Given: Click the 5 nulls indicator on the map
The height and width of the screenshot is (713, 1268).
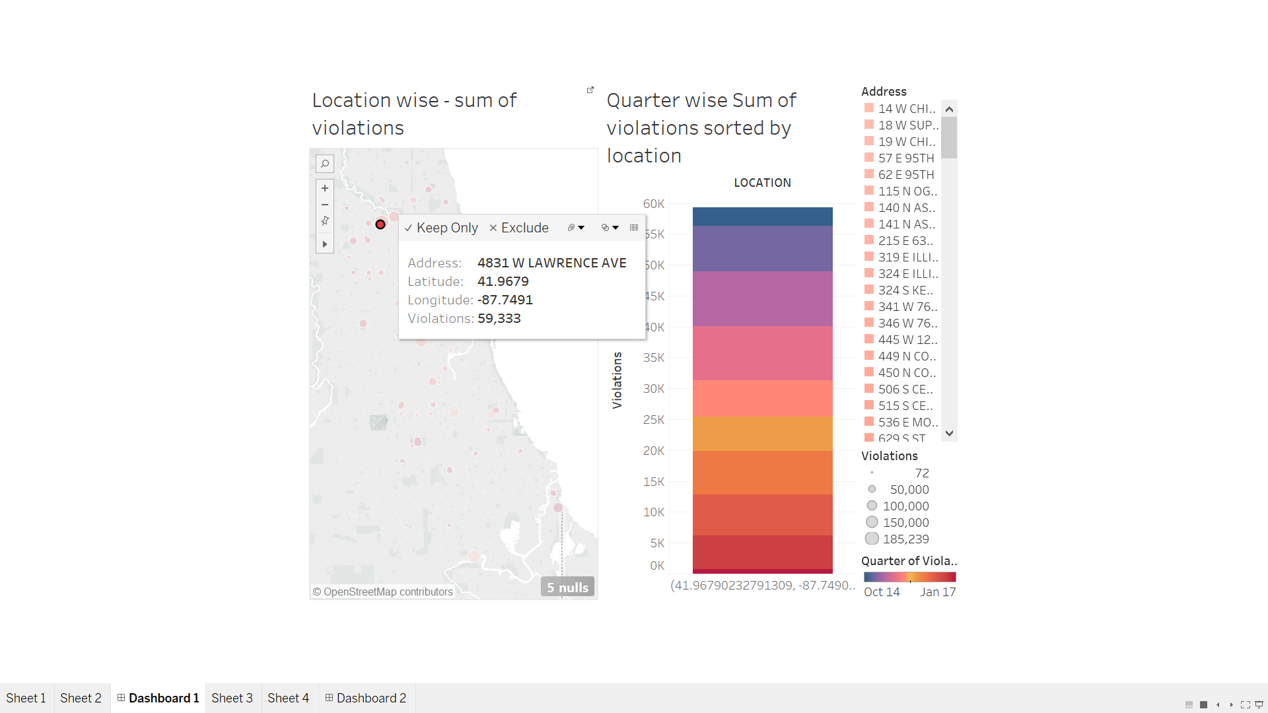Looking at the screenshot, I should coord(567,587).
